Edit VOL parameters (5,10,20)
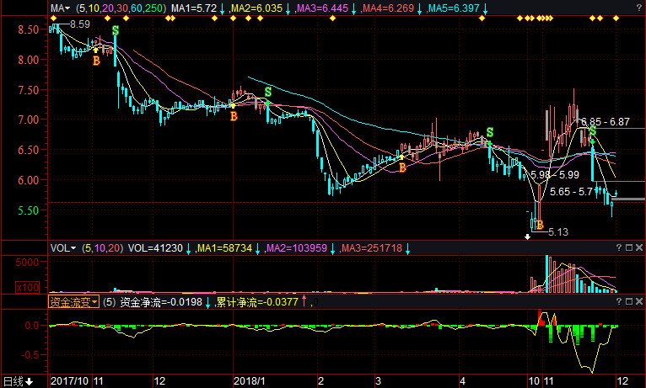 (x=103, y=248)
